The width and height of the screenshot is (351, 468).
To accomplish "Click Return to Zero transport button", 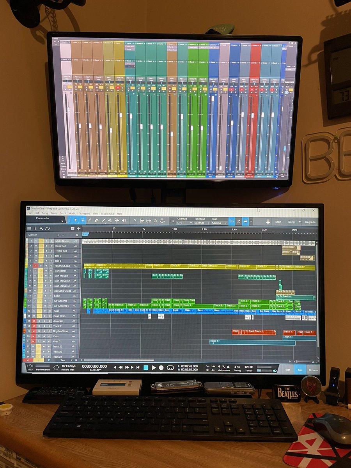I will point(138,367).
